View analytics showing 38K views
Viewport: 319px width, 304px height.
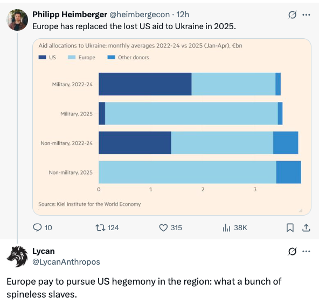235,227
